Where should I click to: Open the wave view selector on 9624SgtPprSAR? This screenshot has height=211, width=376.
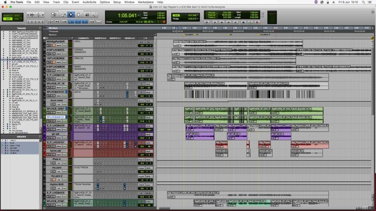click(59, 45)
